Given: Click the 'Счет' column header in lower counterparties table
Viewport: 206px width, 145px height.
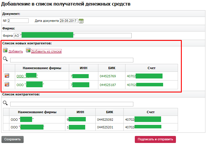Looking at the screenshot, I should 150,112.
